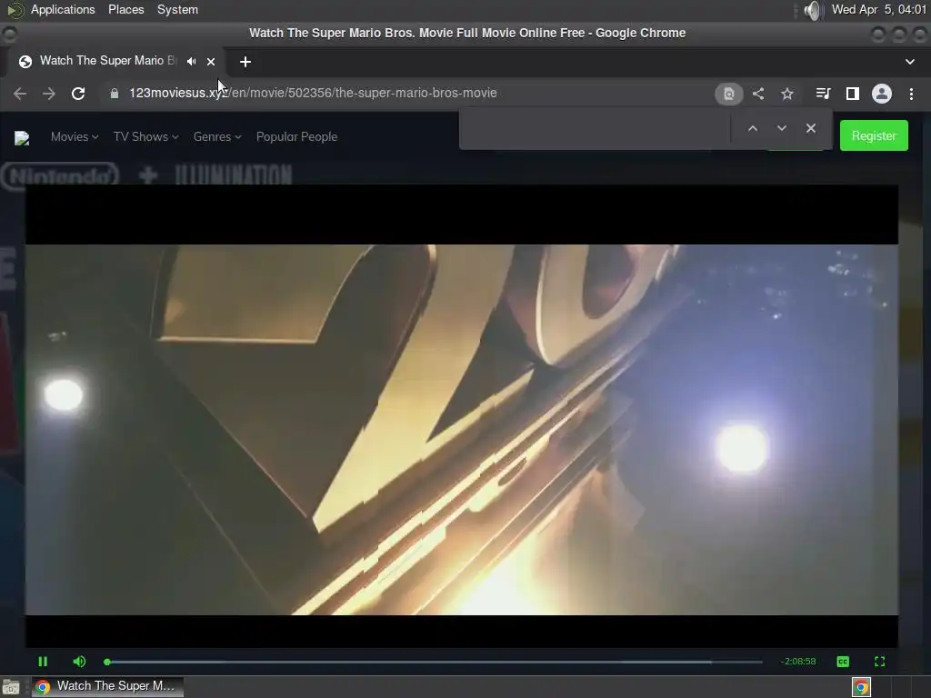Close the find-in-page bar
The height and width of the screenshot is (698, 931).
coord(810,128)
